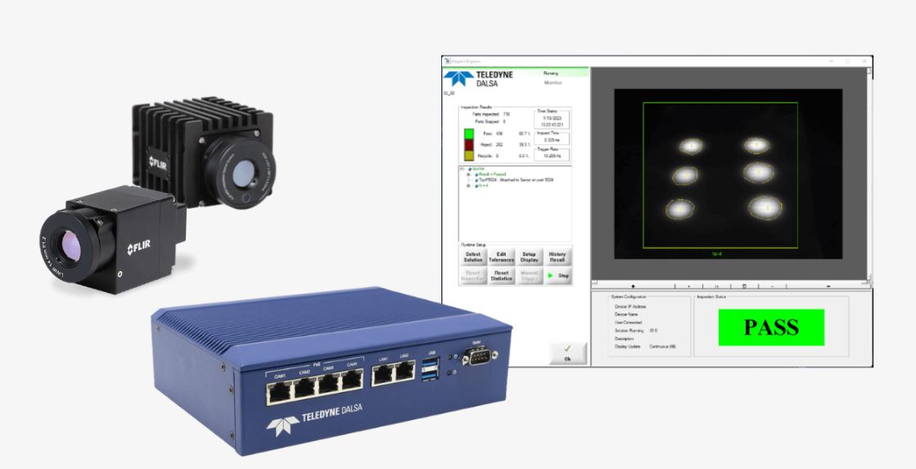Expand the N = 4 tree node
The height and width of the screenshot is (469, 916).
pyautogui.click(x=468, y=186)
